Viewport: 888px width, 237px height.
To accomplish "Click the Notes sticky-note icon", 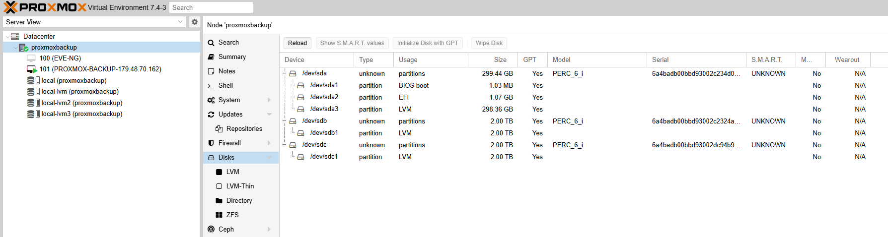I will [x=211, y=71].
